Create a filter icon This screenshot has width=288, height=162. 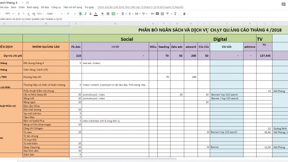(x=168, y=14)
